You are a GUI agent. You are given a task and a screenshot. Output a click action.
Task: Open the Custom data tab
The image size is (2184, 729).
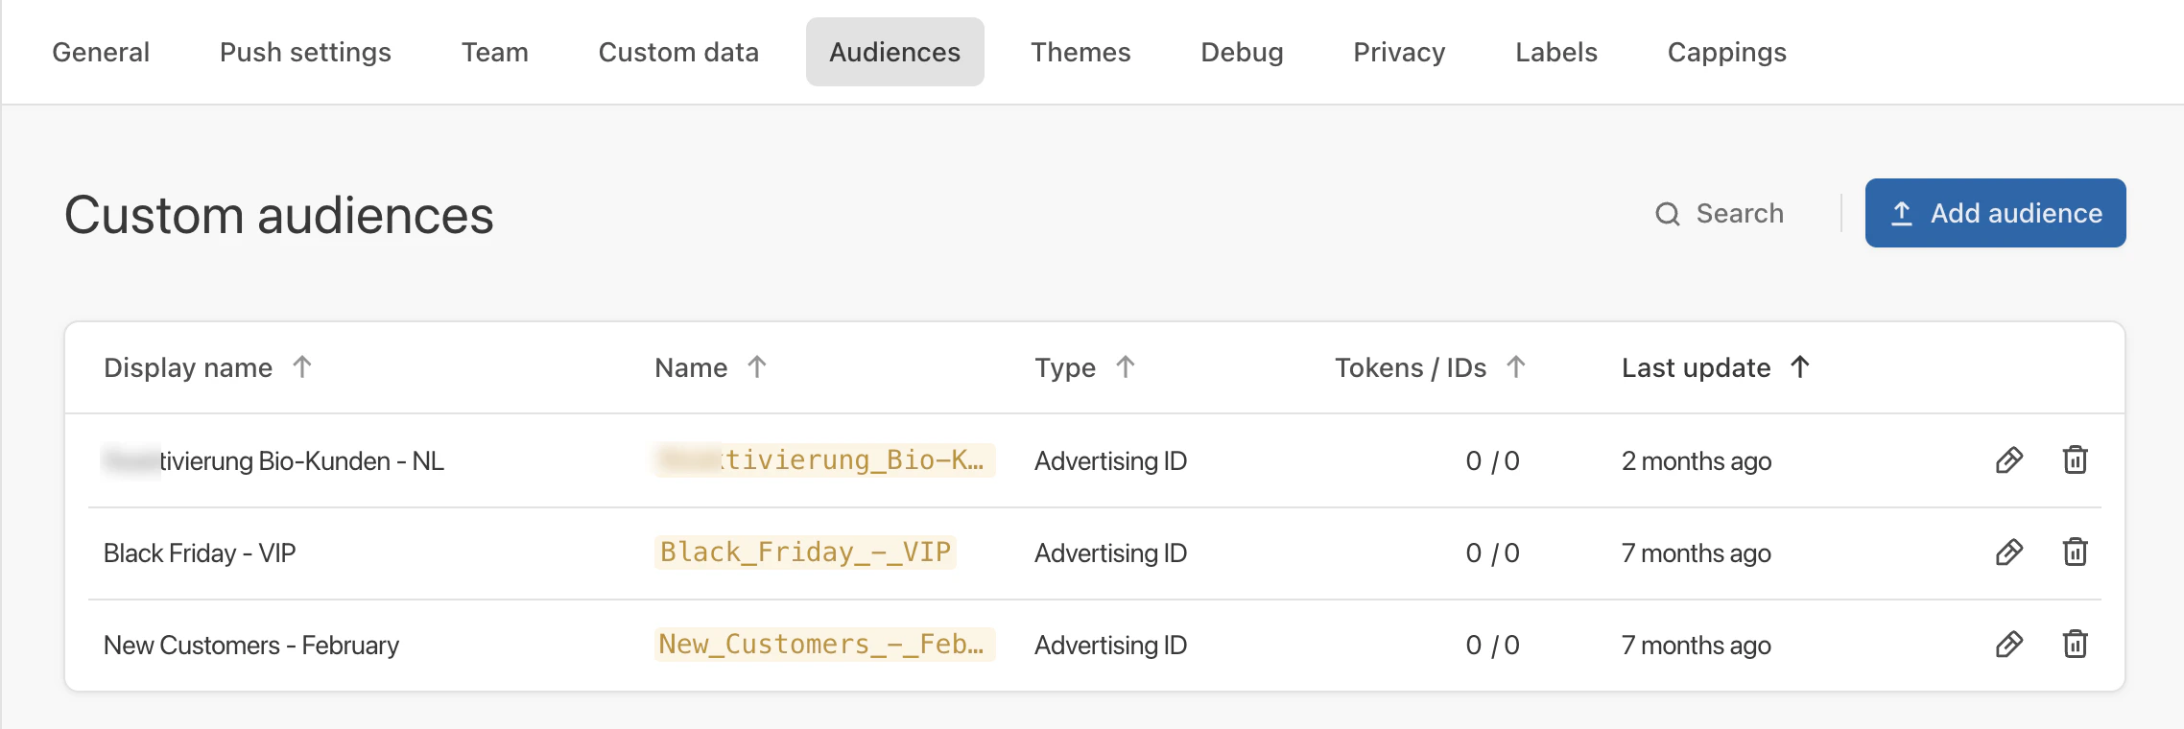[678, 52]
